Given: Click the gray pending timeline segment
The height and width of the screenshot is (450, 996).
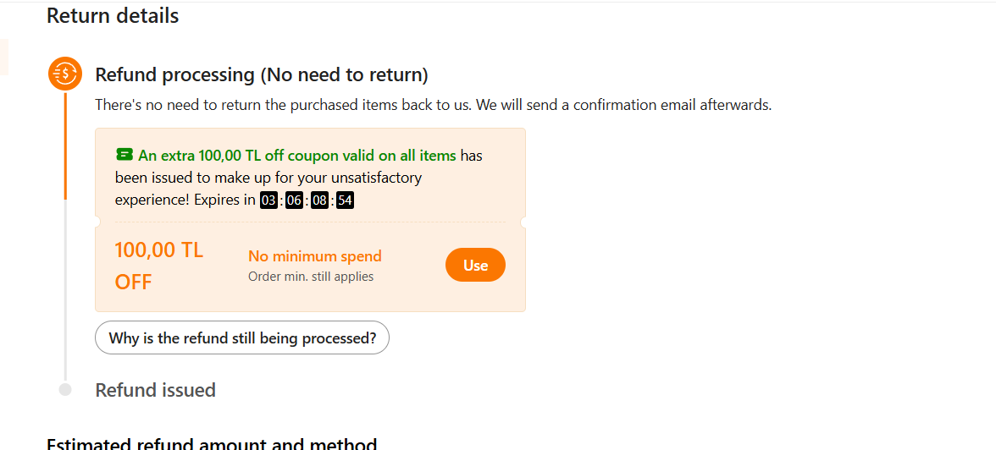Looking at the screenshot, I should (x=65, y=288).
